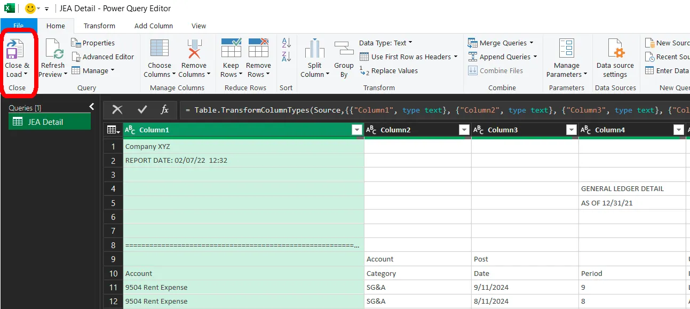The width and height of the screenshot is (690, 309).
Task: Select 'Period' cell in row 10
Action: (632, 273)
